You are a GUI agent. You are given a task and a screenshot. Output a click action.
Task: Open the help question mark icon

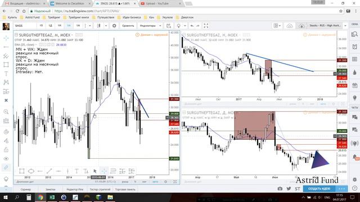click(x=355, y=189)
